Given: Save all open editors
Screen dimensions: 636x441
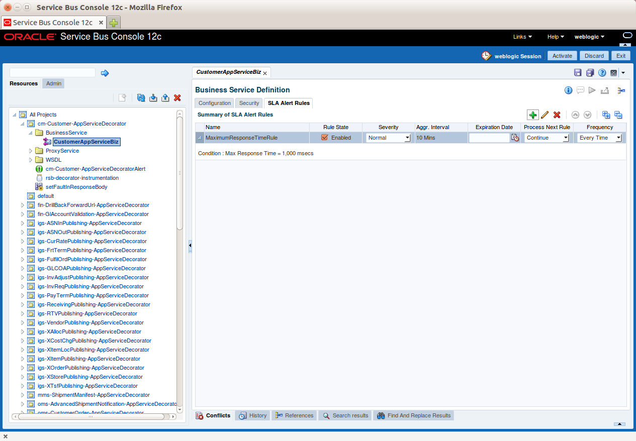Looking at the screenshot, I should click(590, 73).
